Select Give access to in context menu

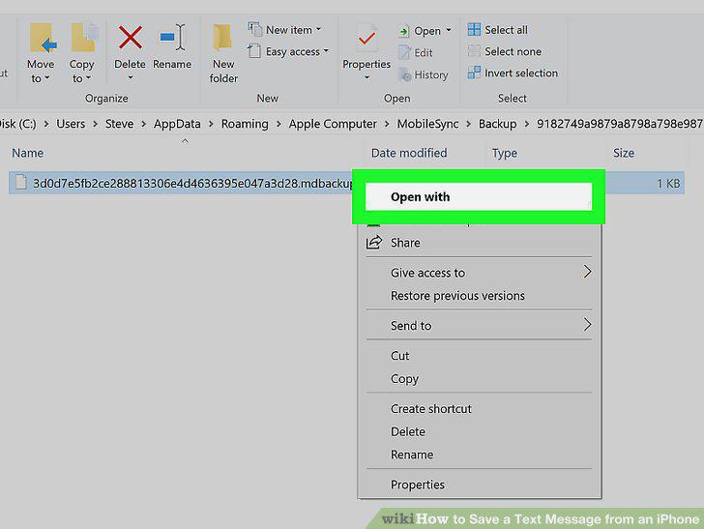[x=479, y=273]
